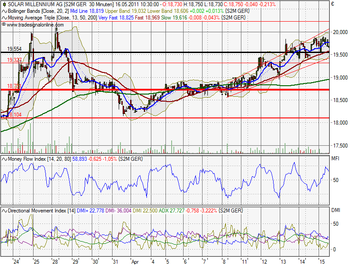Click the copyright symbol before tradesignalonline
This screenshot has width=353, height=265.
[4, 24]
